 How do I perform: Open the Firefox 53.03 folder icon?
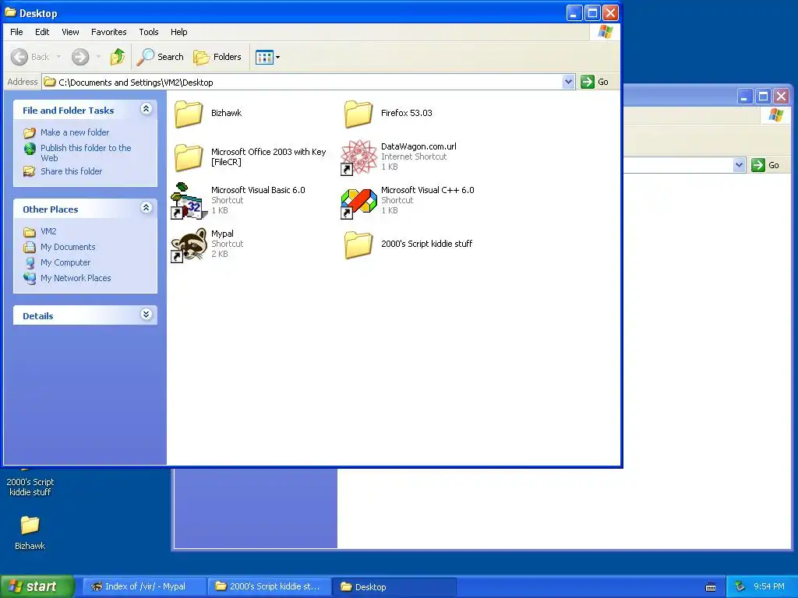tap(358, 114)
